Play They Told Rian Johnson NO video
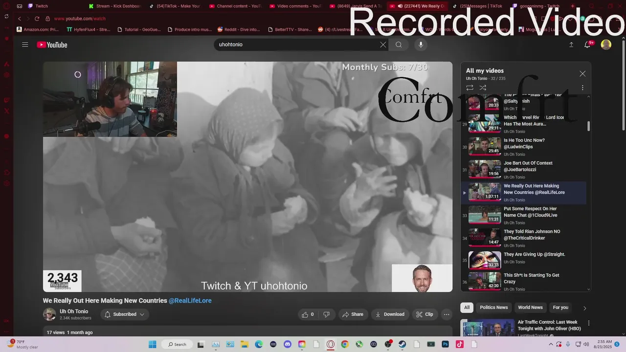This screenshot has width=626, height=352. pyautogui.click(x=523, y=238)
